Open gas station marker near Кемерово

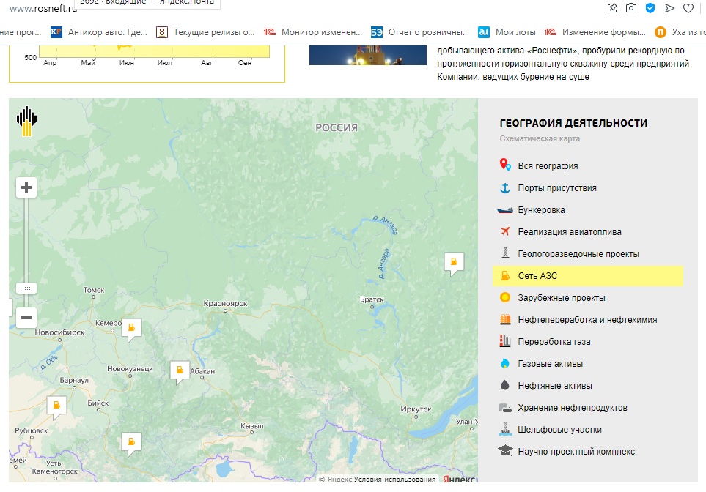pyautogui.click(x=131, y=330)
